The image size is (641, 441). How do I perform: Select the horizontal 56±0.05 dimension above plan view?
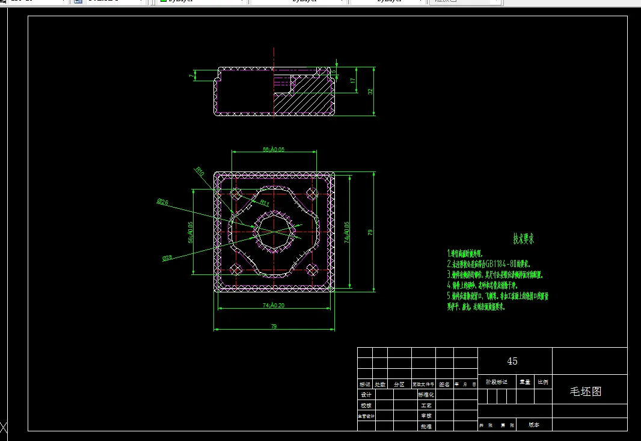(274, 149)
